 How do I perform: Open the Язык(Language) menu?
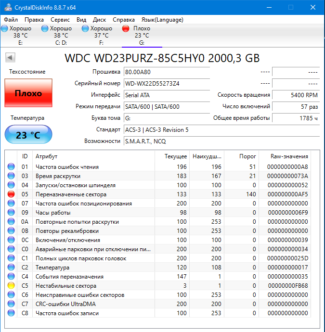point(162,20)
